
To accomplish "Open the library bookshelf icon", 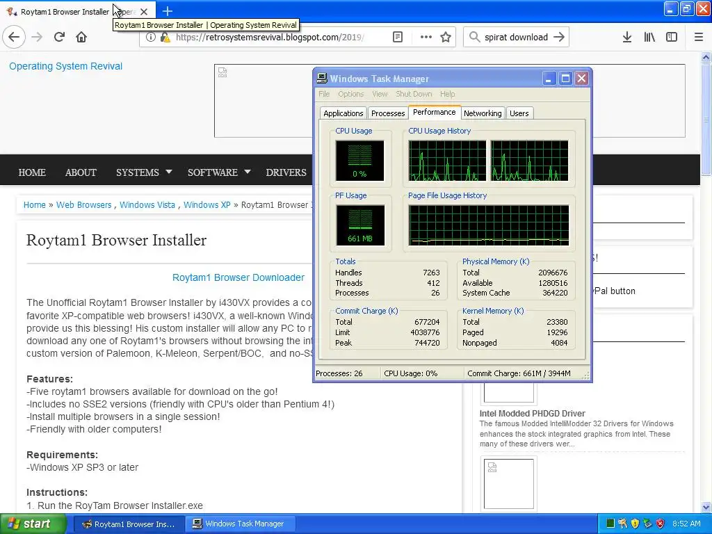I will point(649,38).
